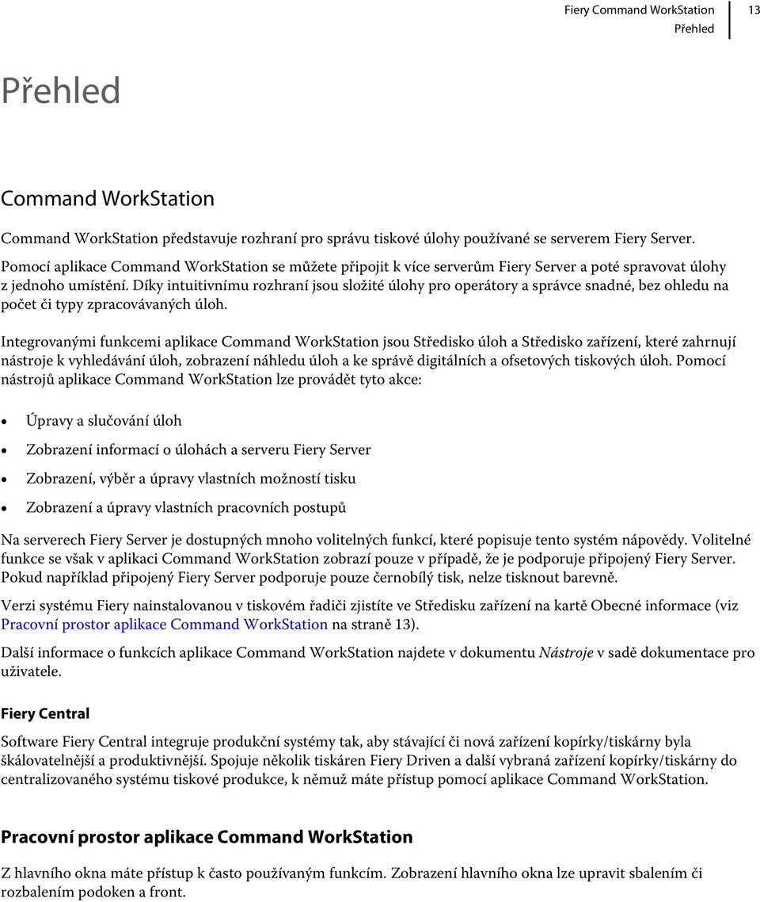This screenshot has width=760, height=902.
Task: Click the paragraph starting Integrovanými funkcemi aplikace
Action: point(368,361)
